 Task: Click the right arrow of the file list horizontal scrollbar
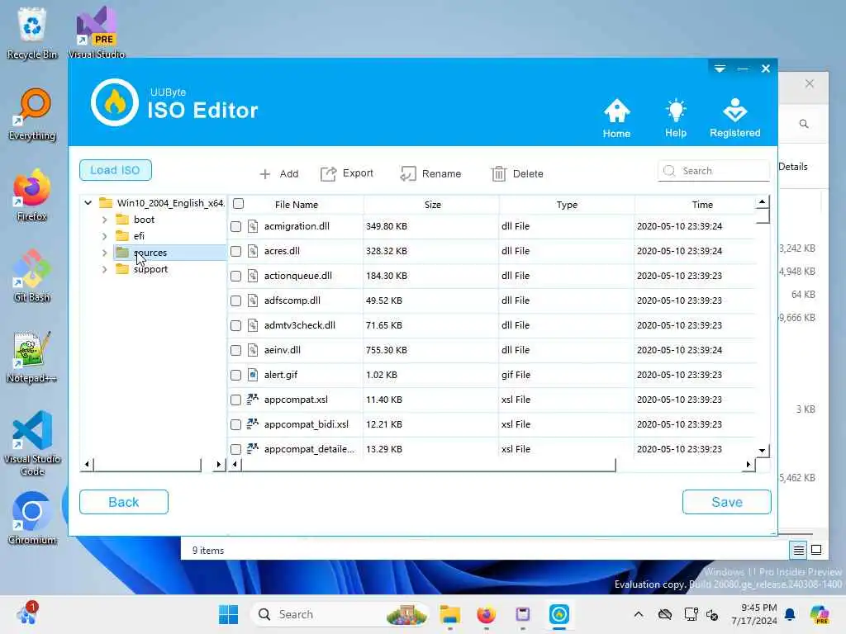(748, 464)
